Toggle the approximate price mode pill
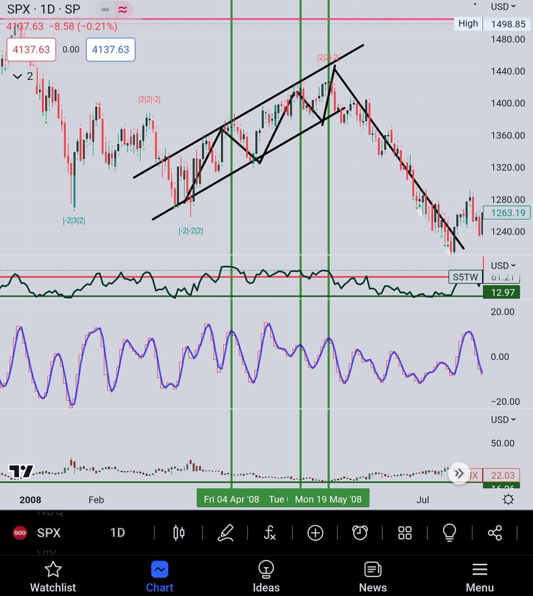Image resolution: width=533 pixels, height=596 pixels. click(x=123, y=9)
